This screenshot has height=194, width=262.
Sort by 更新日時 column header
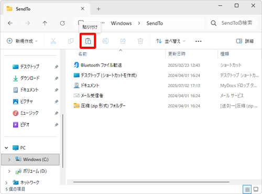coord(177,54)
